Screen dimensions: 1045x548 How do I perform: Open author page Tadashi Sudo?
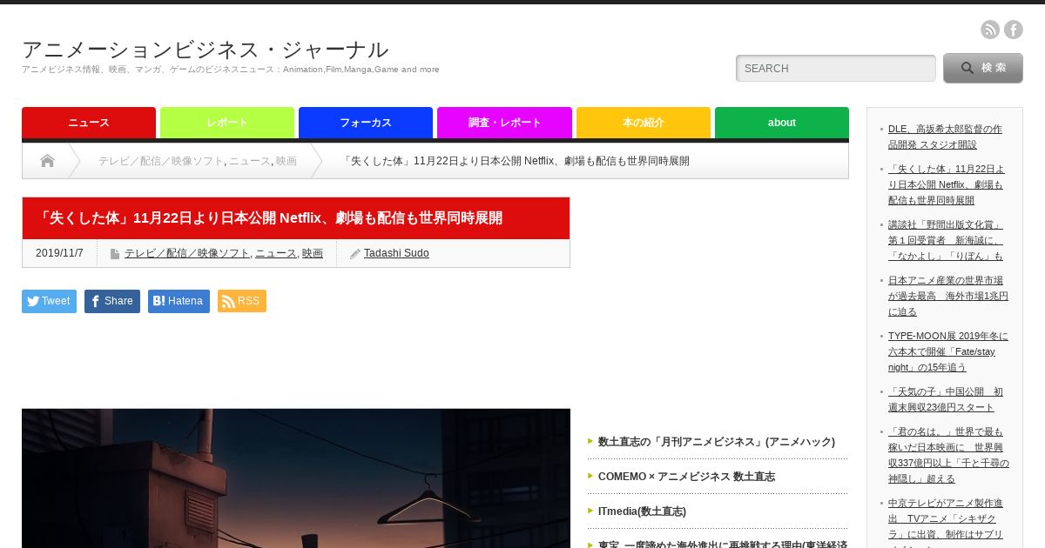(396, 253)
